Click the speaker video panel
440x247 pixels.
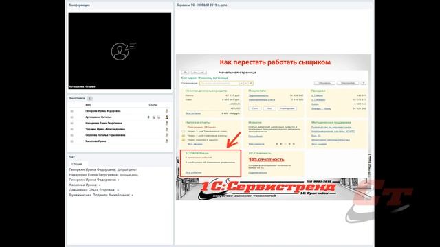(x=120, y=51)
